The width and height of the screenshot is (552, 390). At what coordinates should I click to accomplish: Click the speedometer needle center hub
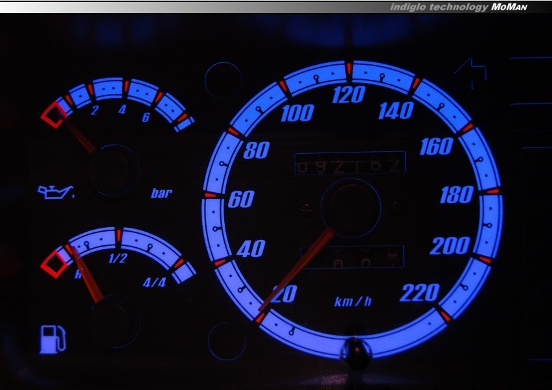pos(351,209)
